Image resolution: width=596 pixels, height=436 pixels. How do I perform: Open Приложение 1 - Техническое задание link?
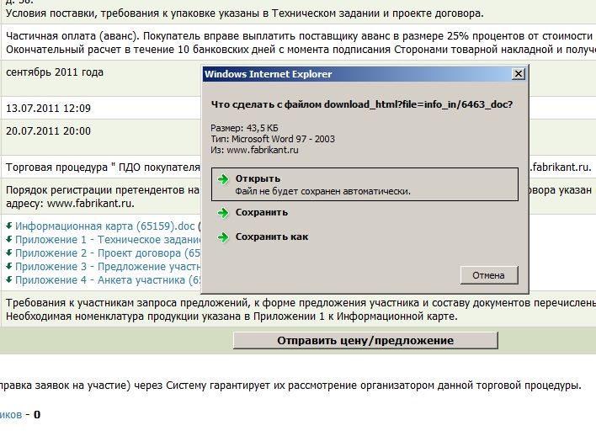pyautogui.click(x=108, y=240)
